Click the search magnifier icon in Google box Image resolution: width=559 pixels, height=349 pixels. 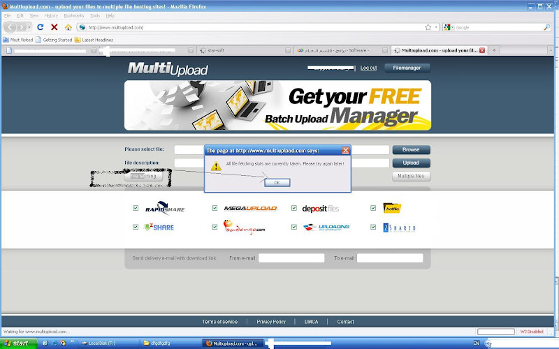click(546, 27)
